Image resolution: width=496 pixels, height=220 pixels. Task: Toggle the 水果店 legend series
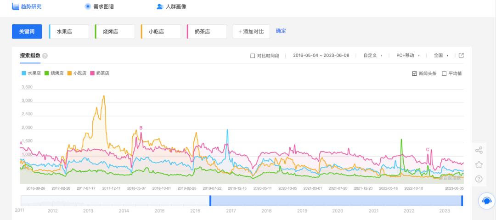coord(31,73)
